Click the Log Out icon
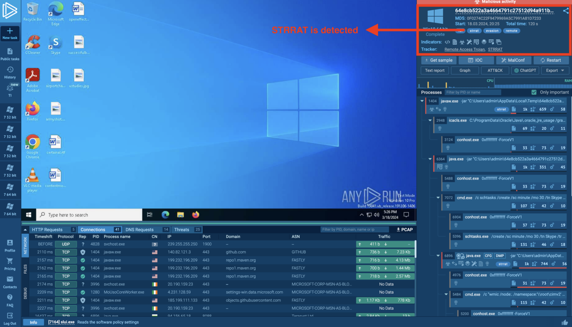Viewport: 572px width, 327px height. [10, 316]
